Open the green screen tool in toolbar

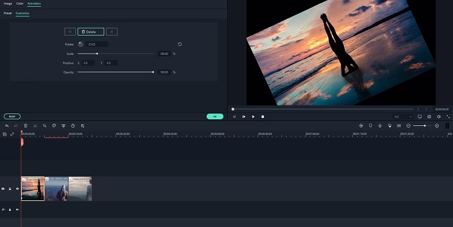pos(63,125)
